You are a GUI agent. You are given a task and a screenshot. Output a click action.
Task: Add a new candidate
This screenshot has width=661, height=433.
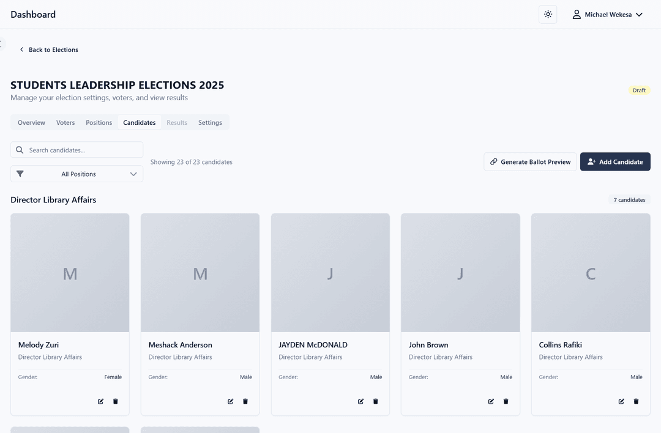(x=615, y=161)
